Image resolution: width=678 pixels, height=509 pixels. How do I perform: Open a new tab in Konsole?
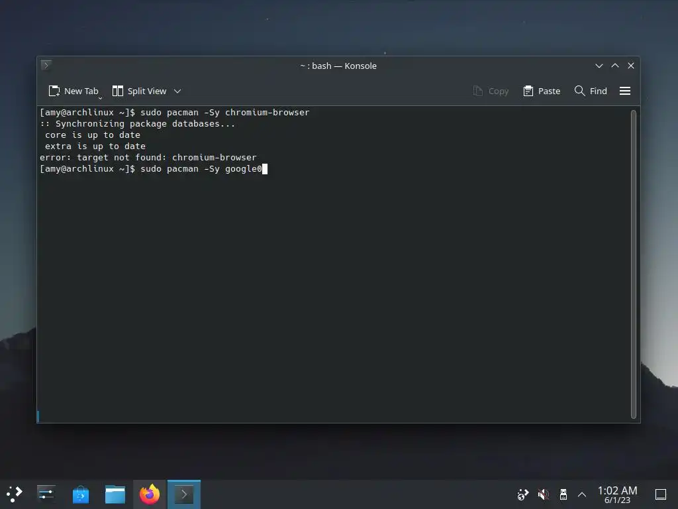click(73, 91)
